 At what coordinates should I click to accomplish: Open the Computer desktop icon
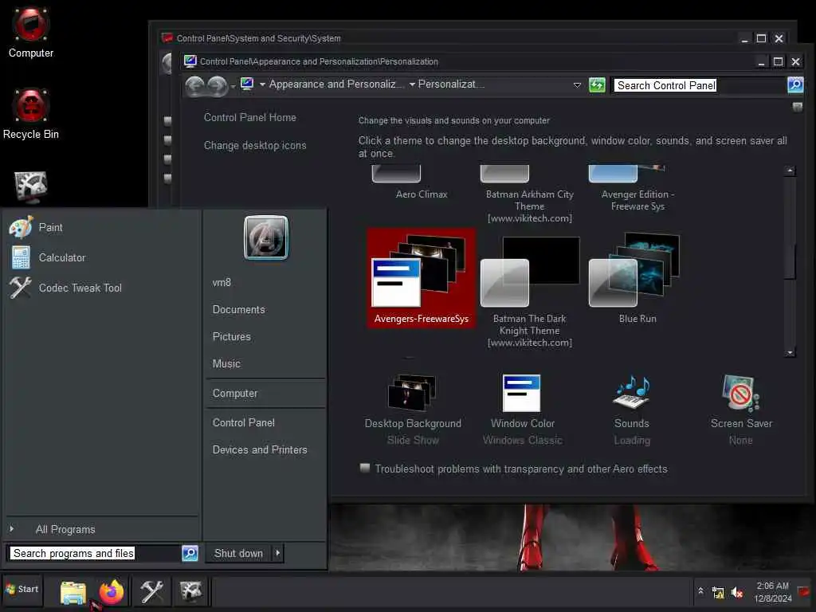point(31,31)
